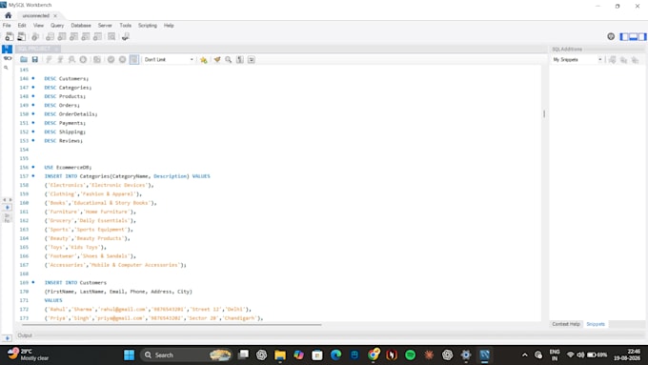Create new schema icon in main toolbar
The width and height of the screenshot is (648, 365).
pyautogui.click(x=50, y=37)
